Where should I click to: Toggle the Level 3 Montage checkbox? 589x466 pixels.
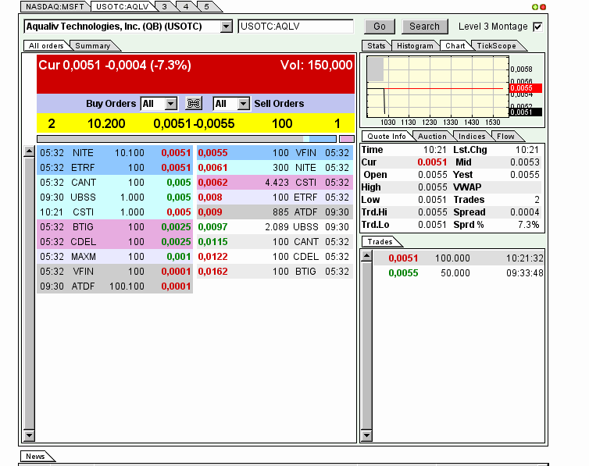click(x=537, y=27)
